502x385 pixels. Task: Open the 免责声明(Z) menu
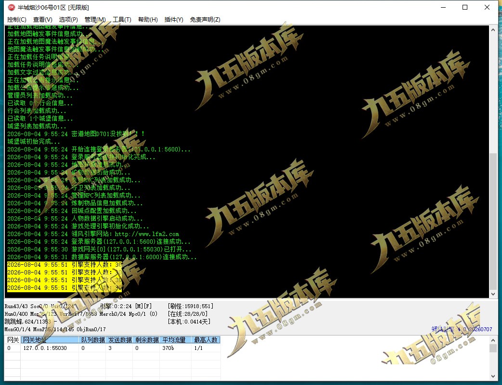click(x=205, y=20)
